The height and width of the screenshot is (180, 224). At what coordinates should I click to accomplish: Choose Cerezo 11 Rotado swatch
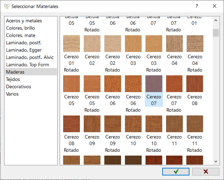point(195,124)
